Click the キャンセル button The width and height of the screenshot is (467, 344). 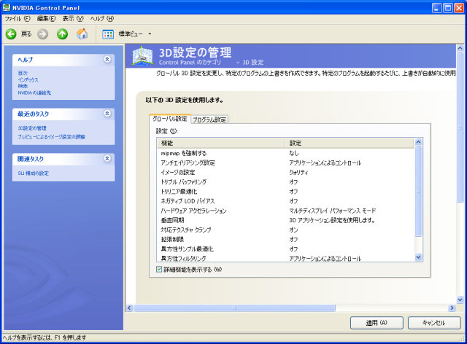tap(434, 323)
